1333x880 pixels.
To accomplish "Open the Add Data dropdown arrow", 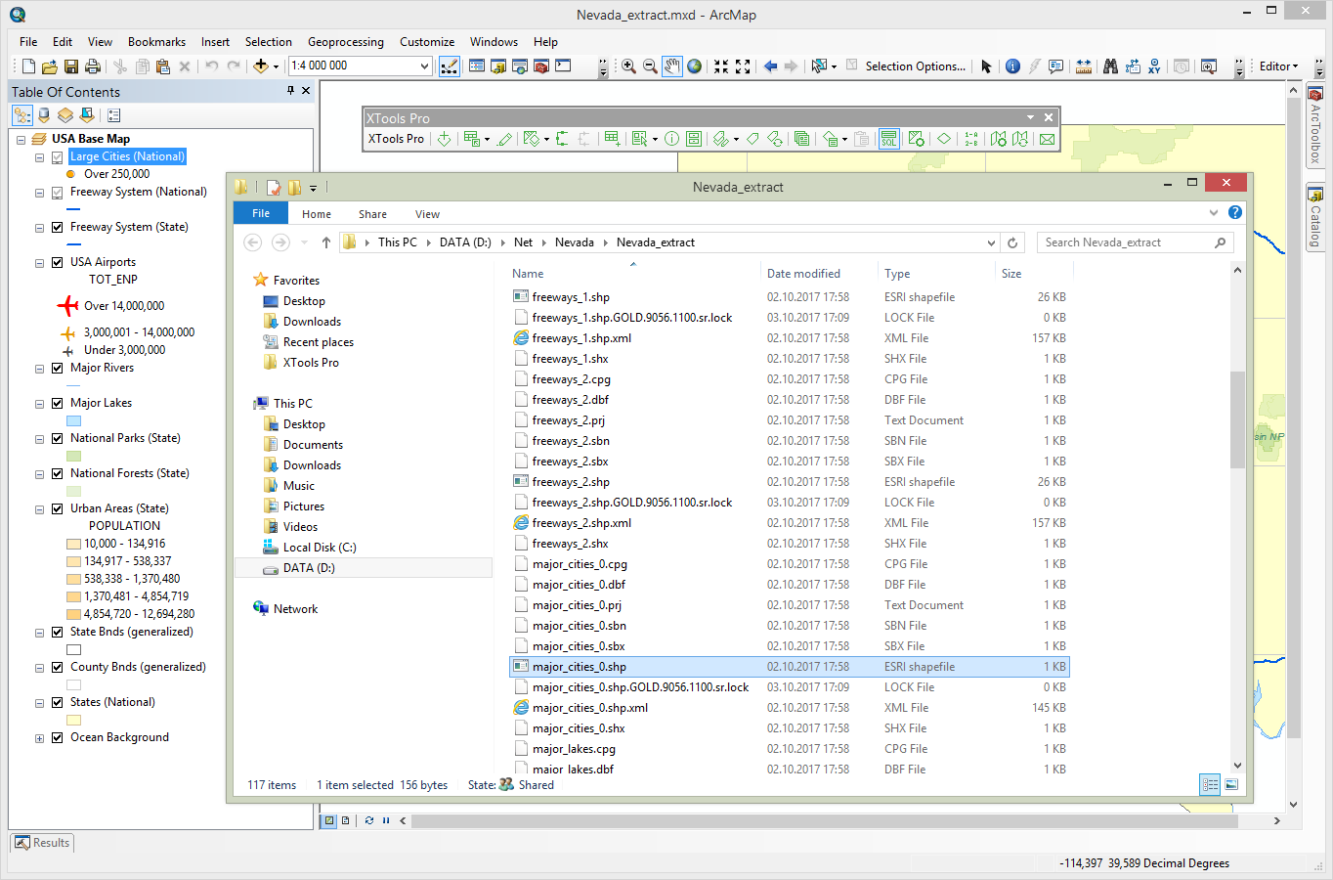I will click(x=276, y=66).
